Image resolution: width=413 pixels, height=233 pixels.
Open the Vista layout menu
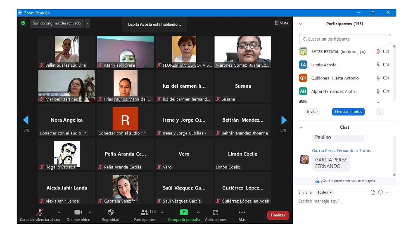281,23
